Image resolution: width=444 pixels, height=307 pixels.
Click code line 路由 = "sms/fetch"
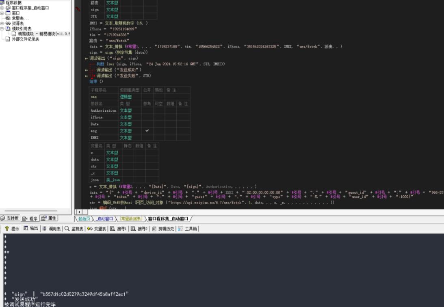(x=109, y=41)
